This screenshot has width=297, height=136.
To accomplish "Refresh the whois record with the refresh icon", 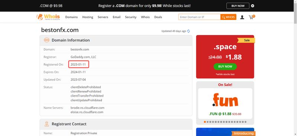I will (189, 31).
